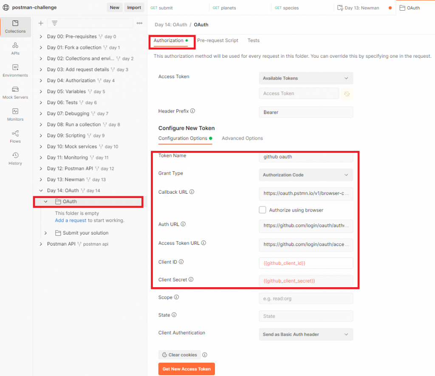Switch to the Tests tab
This screenshot has width=435, height=376.
click(x=254, y=40)
